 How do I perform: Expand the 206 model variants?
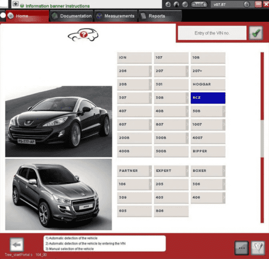pos(150,71)
